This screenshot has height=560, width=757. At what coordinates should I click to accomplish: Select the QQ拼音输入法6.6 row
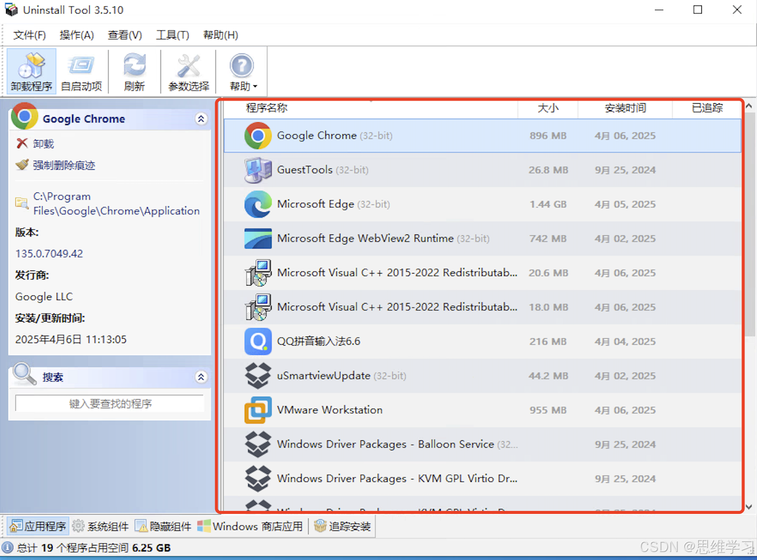pyautogui.click(x=482, y=342)
